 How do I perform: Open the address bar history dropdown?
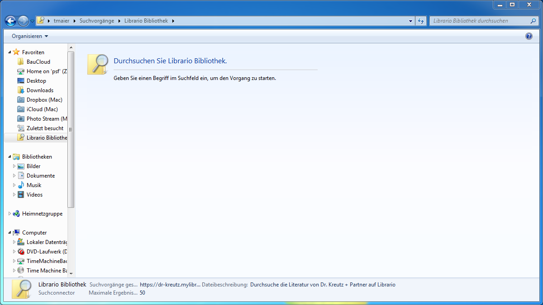pyautogui.click(x=410, y=21)
